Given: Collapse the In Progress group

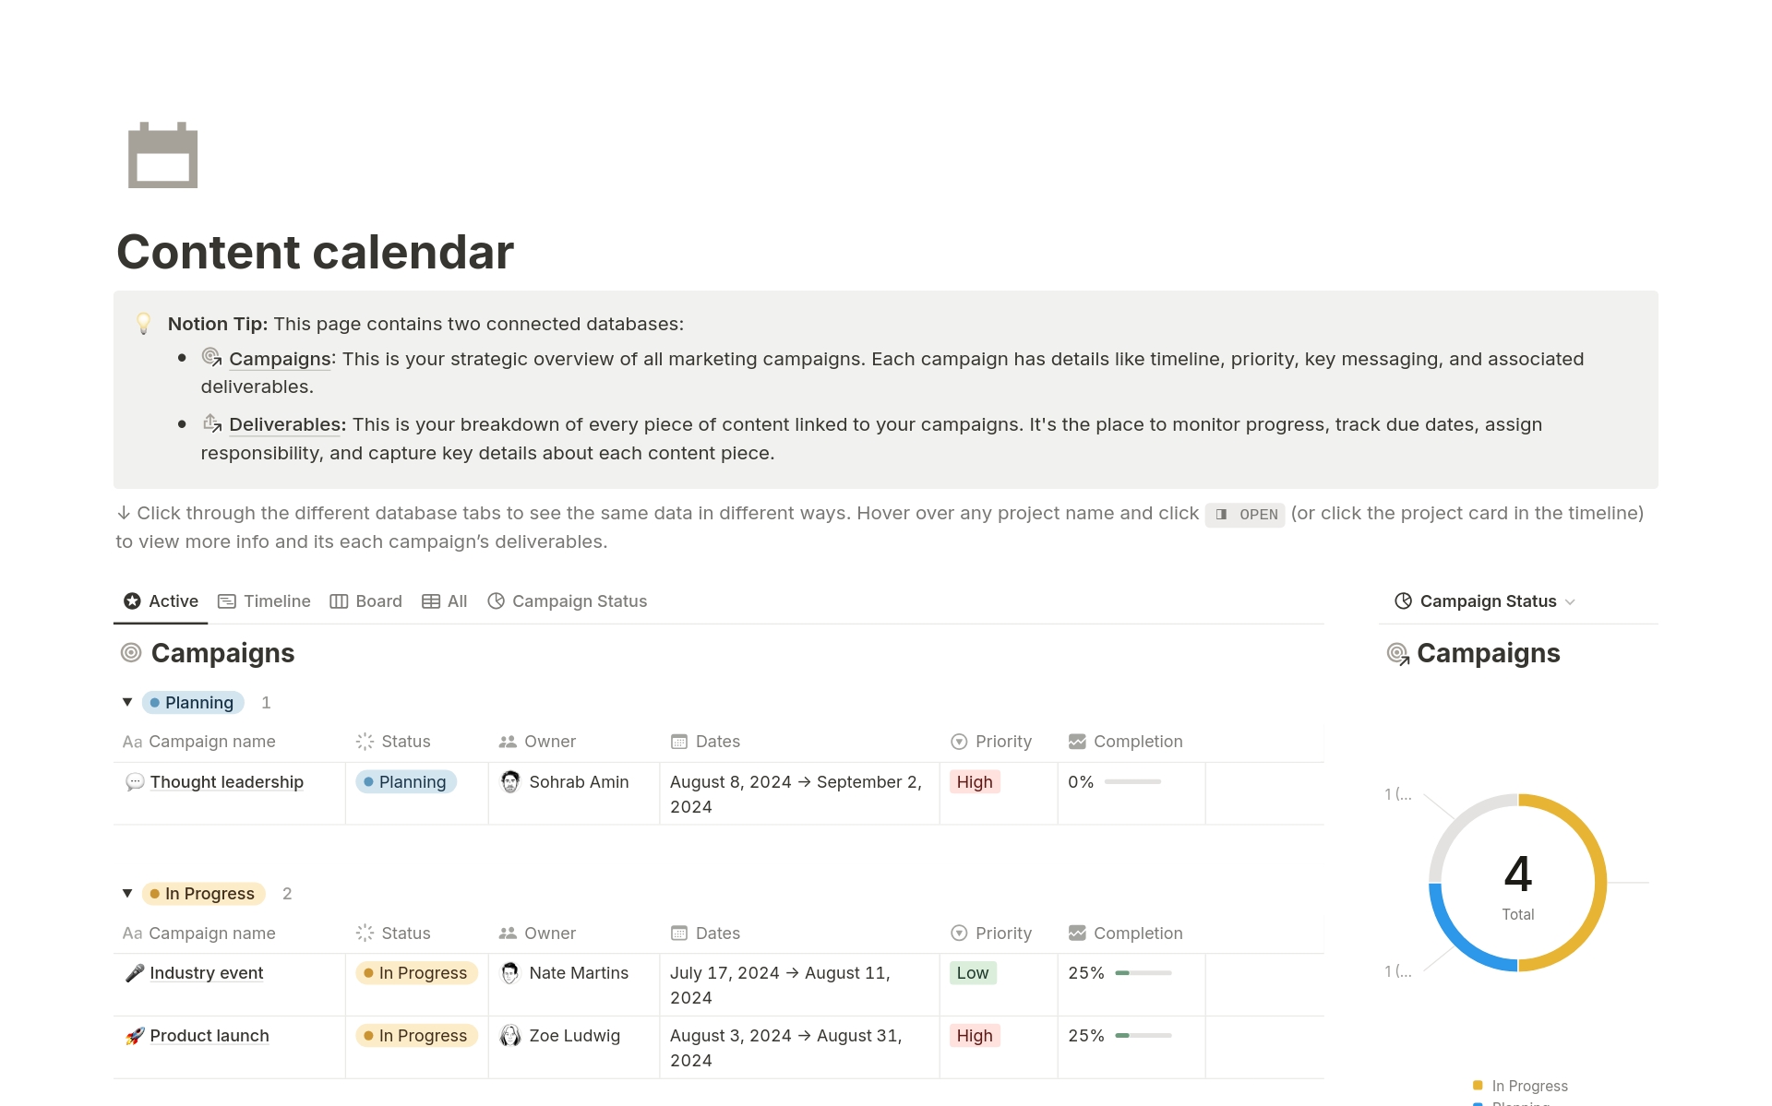Looking at the screenshot, I should (126, 893).
